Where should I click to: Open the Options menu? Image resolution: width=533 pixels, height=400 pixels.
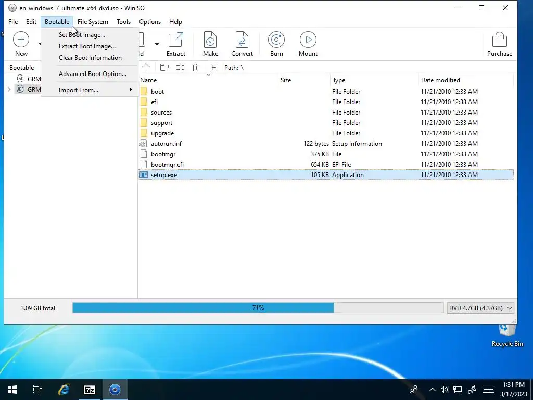point(150,22)
